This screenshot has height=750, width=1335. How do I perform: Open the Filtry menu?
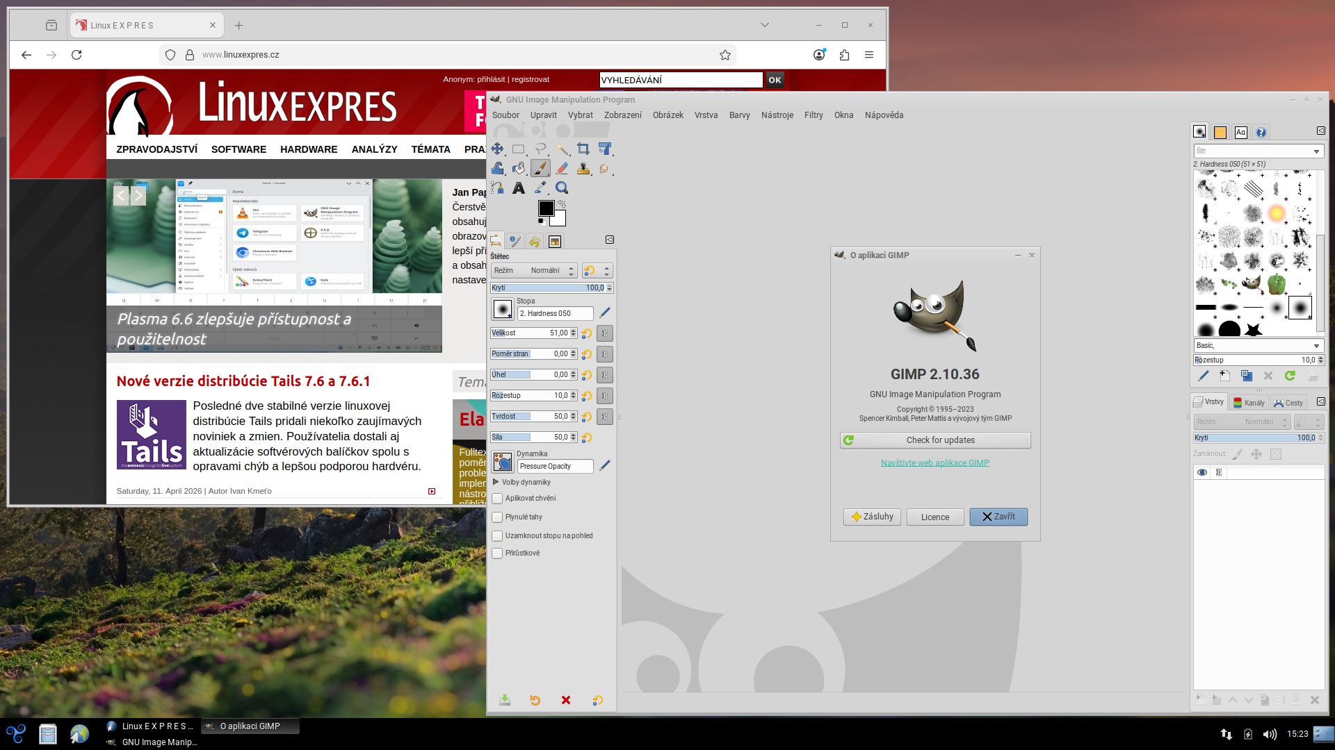813,115
